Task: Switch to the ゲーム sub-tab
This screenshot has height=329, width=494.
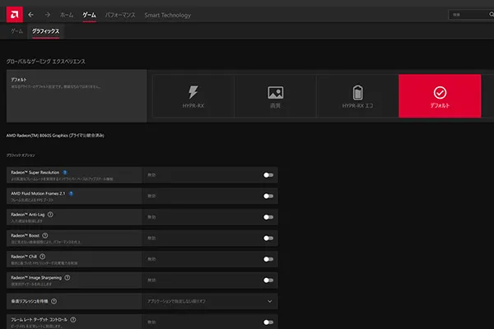Action: coord(16,30)
